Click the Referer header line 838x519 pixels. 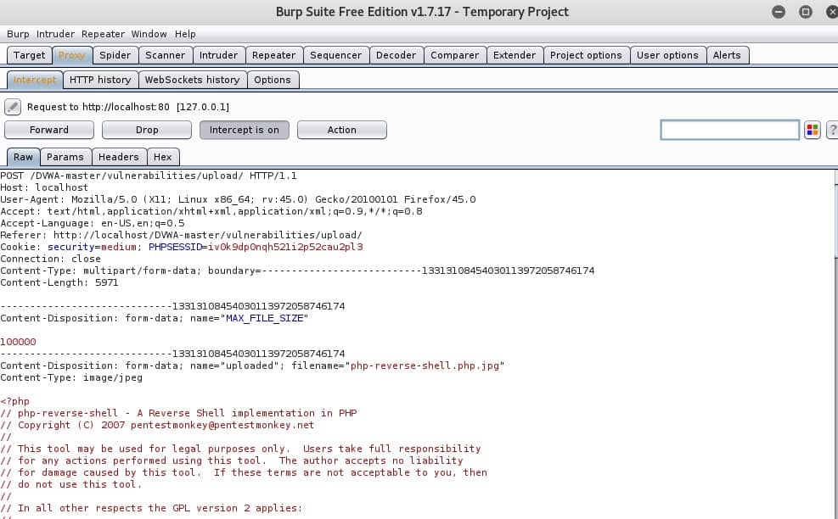pyautogui.click(x=181, y=235)
